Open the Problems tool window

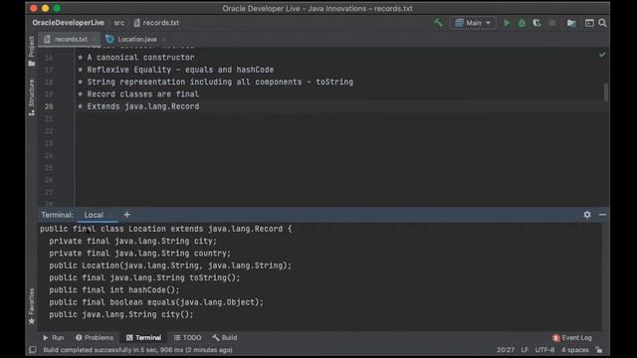click(x=95, y=338)
